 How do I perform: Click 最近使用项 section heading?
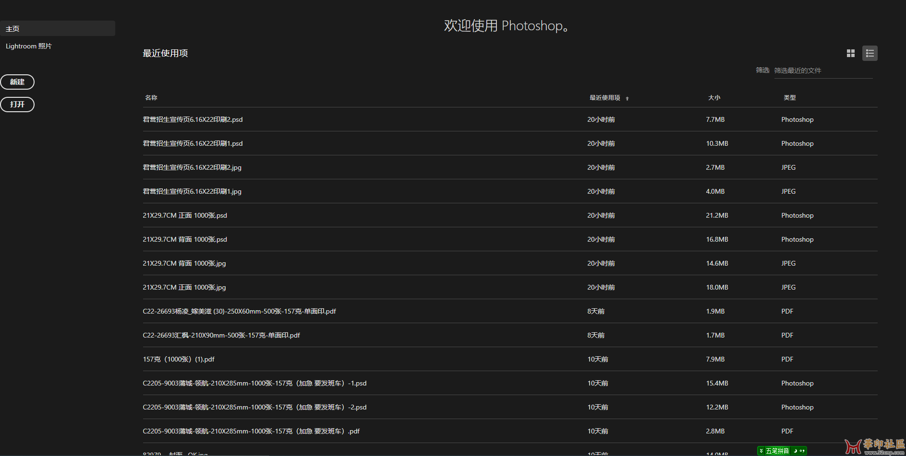click(x=165, y=53)
